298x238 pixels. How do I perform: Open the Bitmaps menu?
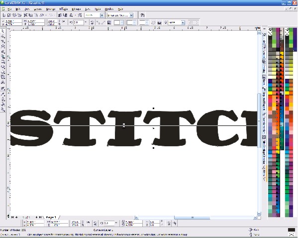77,9
